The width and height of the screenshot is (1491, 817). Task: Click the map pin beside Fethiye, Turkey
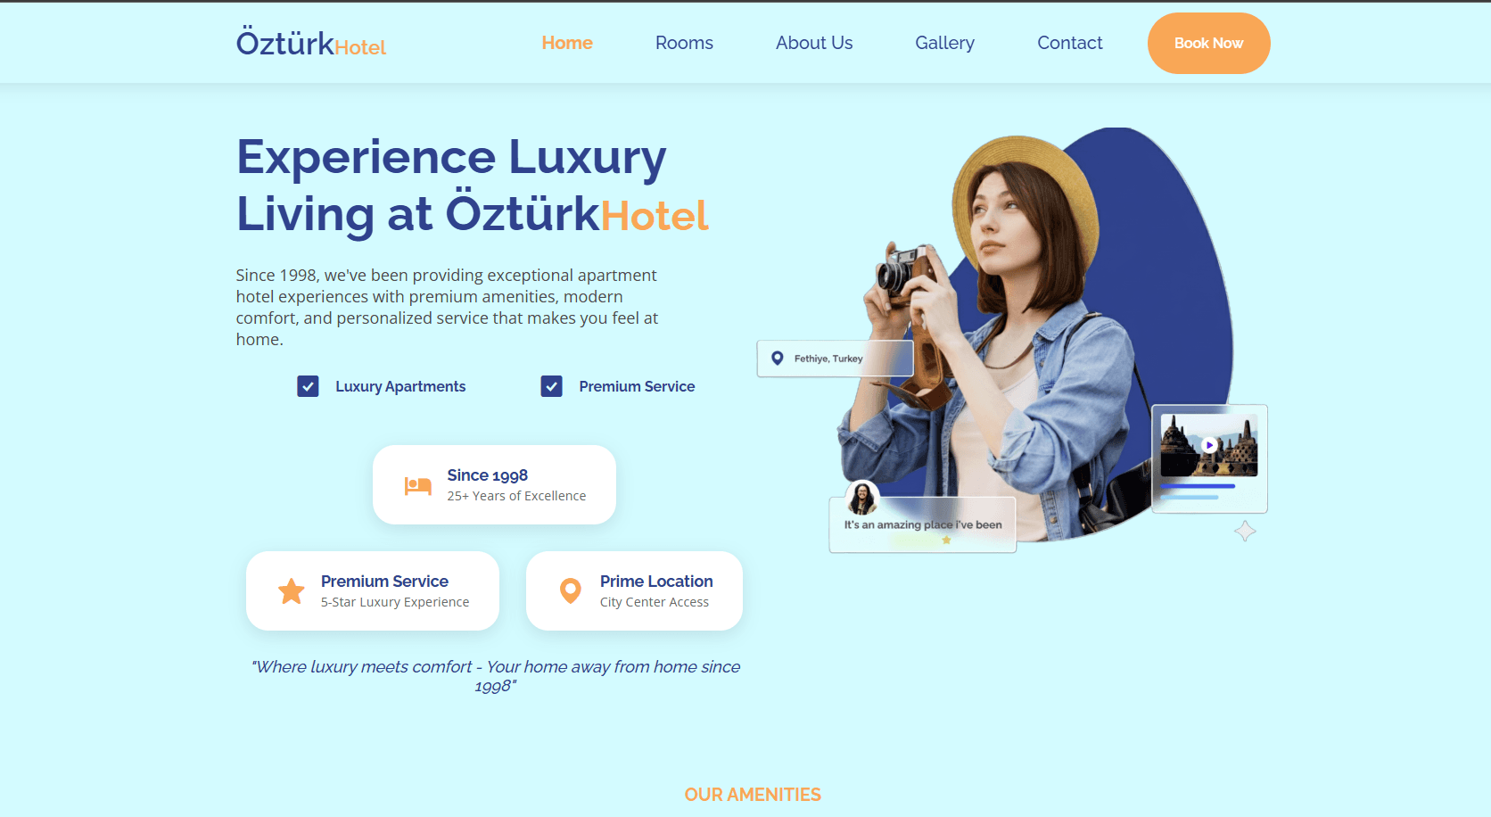coord(778,359)
